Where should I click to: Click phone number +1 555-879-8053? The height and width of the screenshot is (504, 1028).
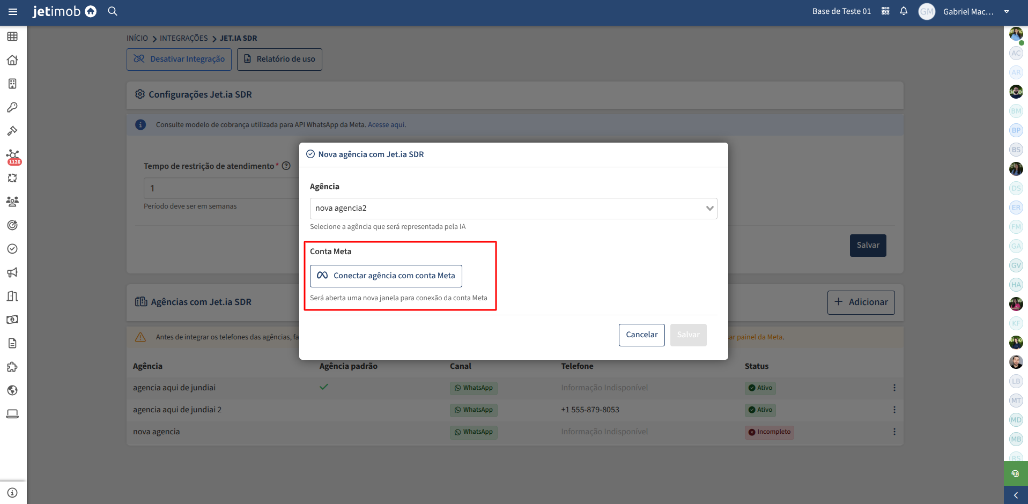[590, 410]
